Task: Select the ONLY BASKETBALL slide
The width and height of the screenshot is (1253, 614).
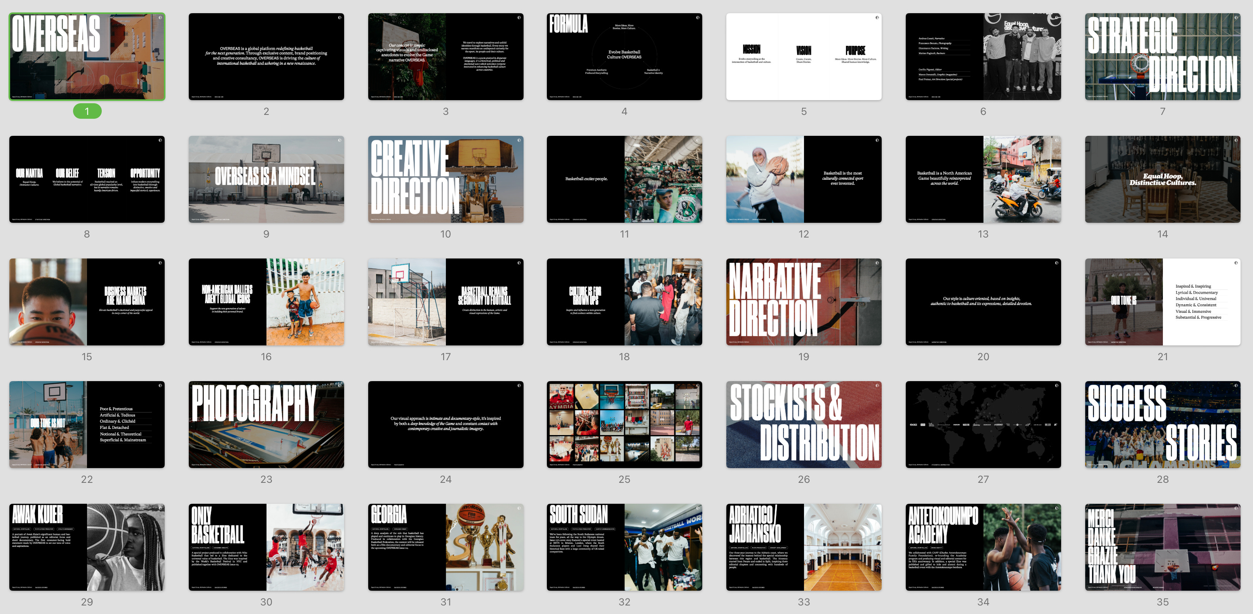Action: [266, 547]
